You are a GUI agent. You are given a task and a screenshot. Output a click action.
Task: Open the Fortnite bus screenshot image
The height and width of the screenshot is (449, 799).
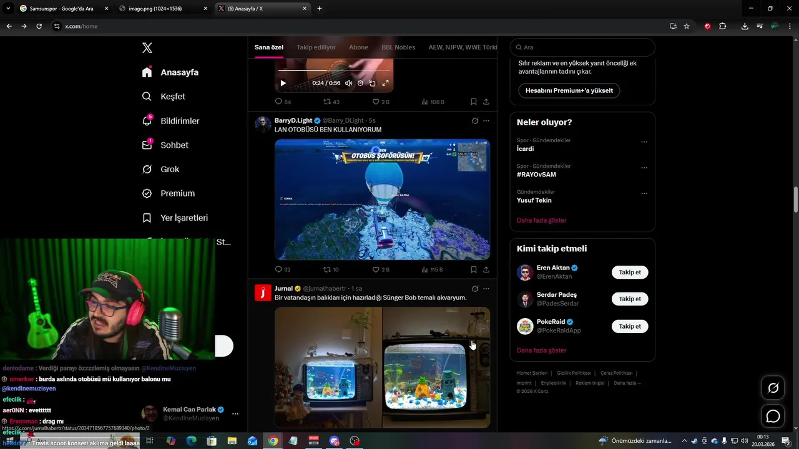382,200
